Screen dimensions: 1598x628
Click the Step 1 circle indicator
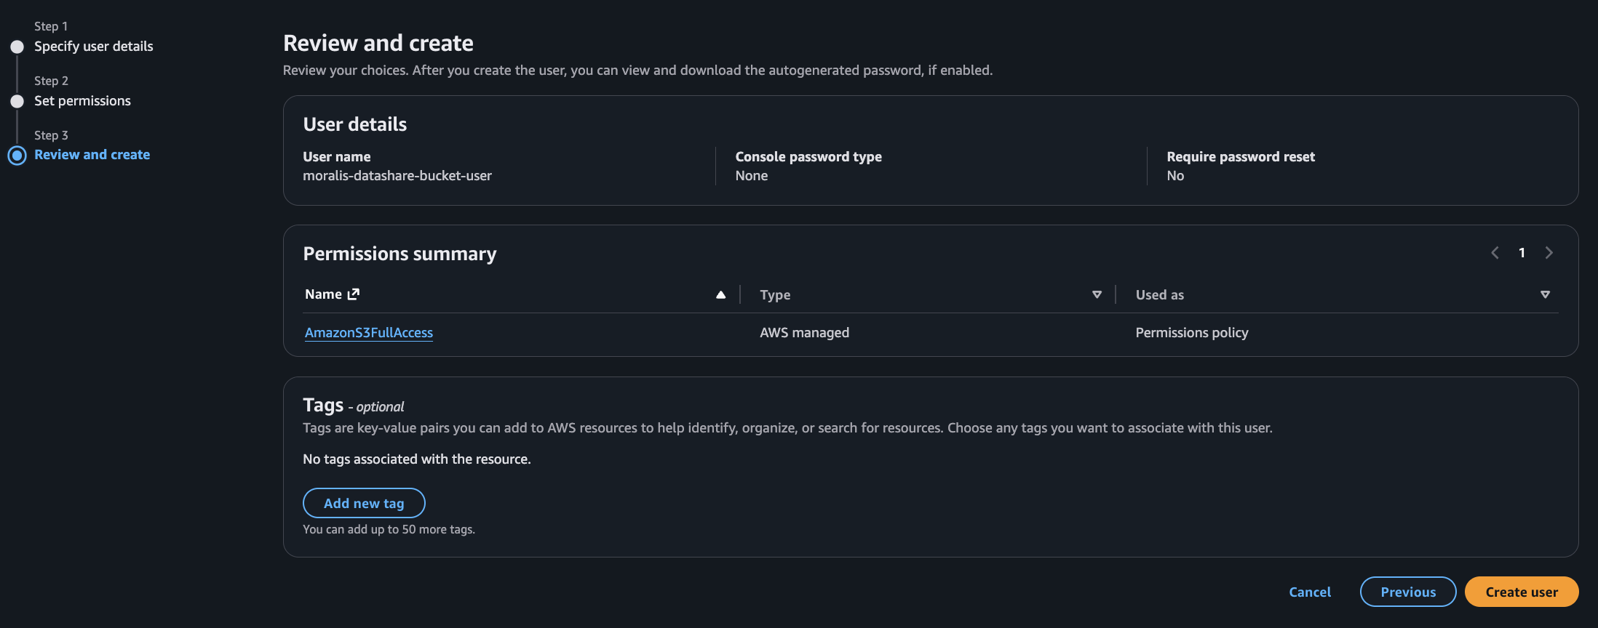click(17, 47)
